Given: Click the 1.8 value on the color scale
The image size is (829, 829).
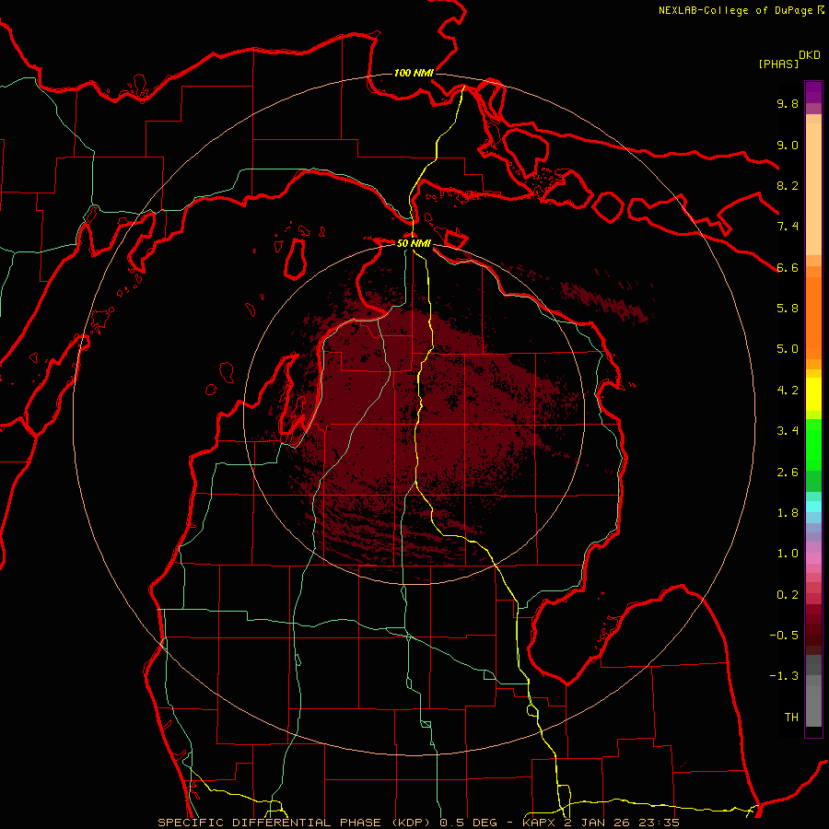Looking at the screenshot, I should (x=788, y=512).
